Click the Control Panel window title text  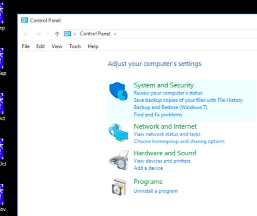point(45,20)
